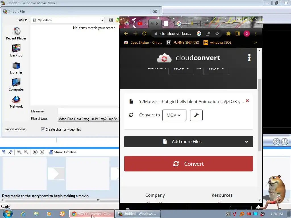
Task: Close the Import File dialog
Action: tap(155, 11)
